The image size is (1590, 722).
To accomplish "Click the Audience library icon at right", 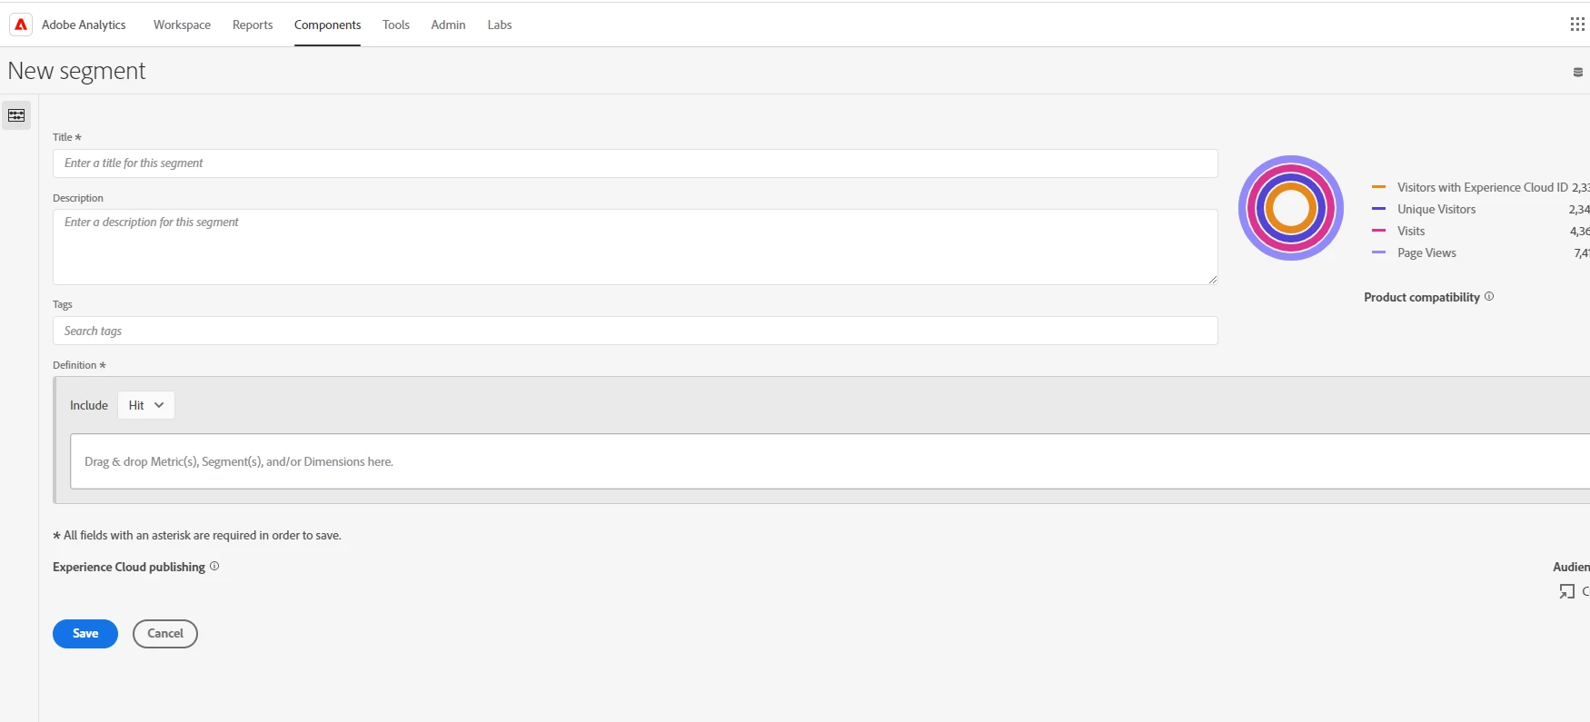I will tap(1567, 591).
